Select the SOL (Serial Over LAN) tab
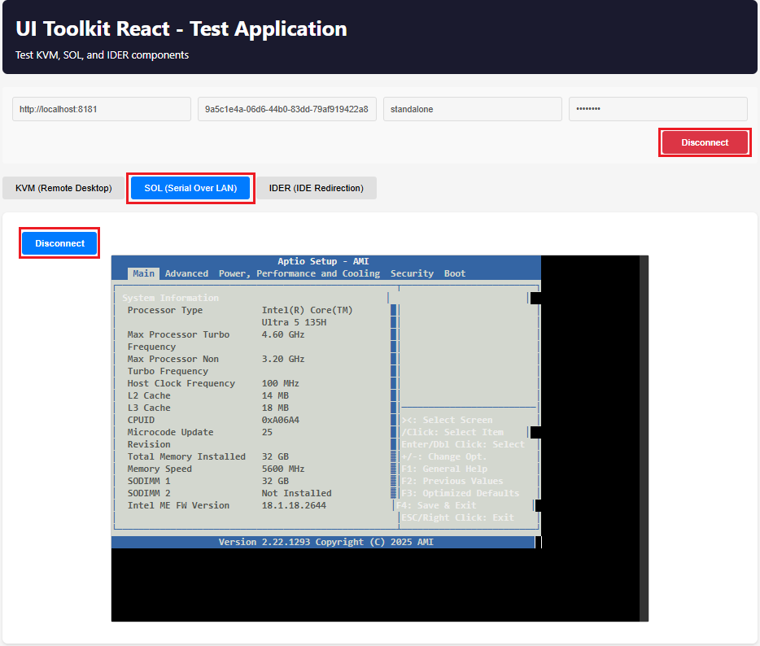The width and height of the screenshot is (760, 646). tap(190, 188)
